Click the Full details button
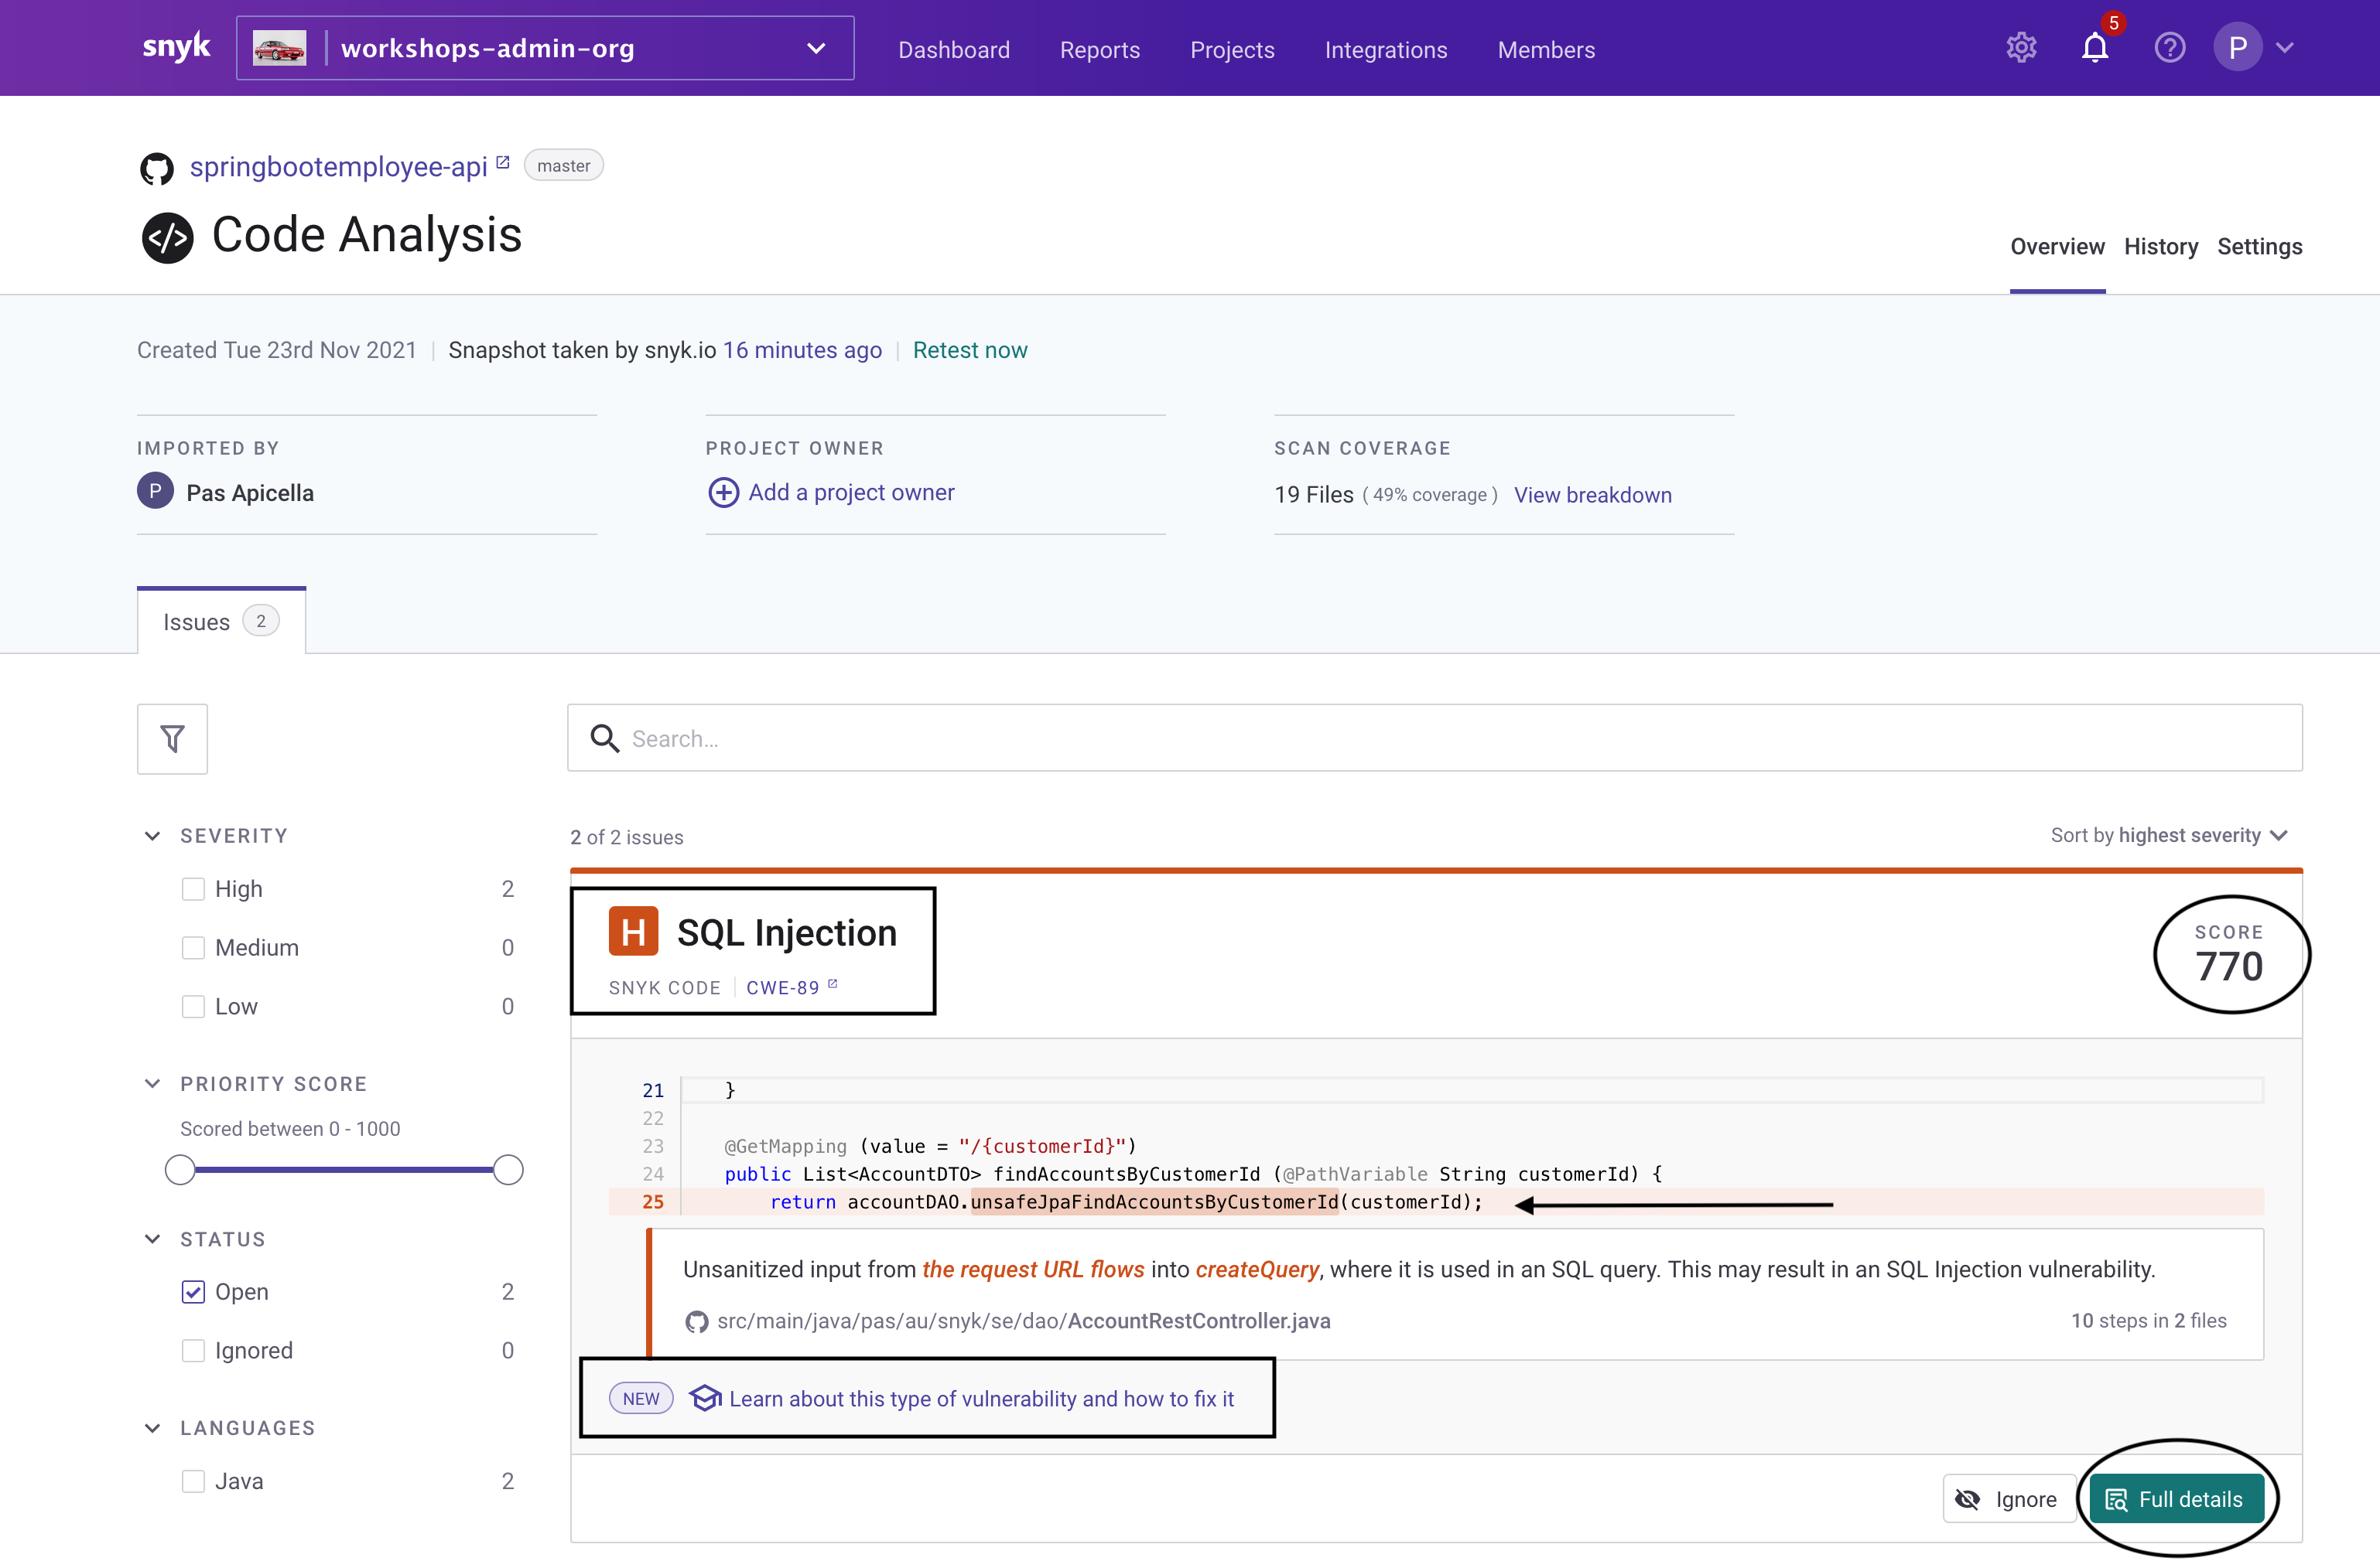Screen dimensions: 2380x1568 2176,1498
